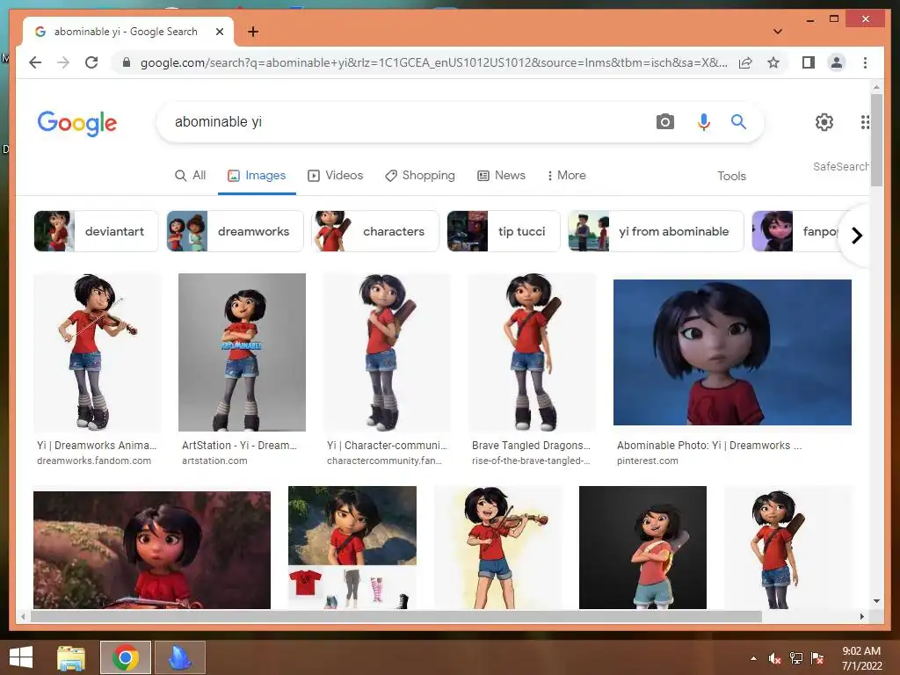
Task: Click the network tray icon
Action: [796, 658]
